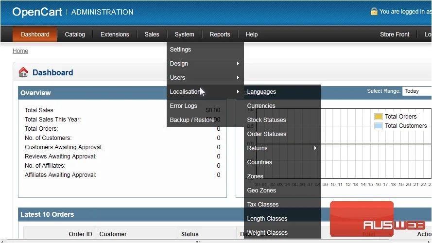This screenshot has width=432, height=243.
Task: Open the Catalog menu
Action: [75, 35]
